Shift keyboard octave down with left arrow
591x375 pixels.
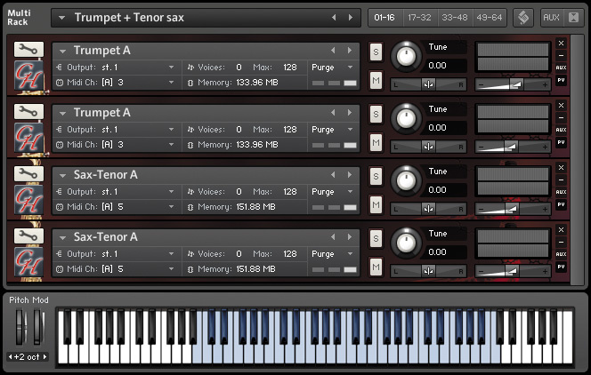10,356
